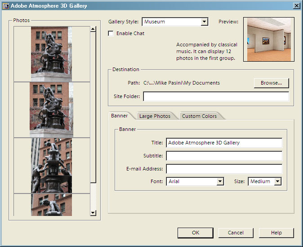
Task: Select the first statue photo thumbnail
Action: (x=51, y=54)
